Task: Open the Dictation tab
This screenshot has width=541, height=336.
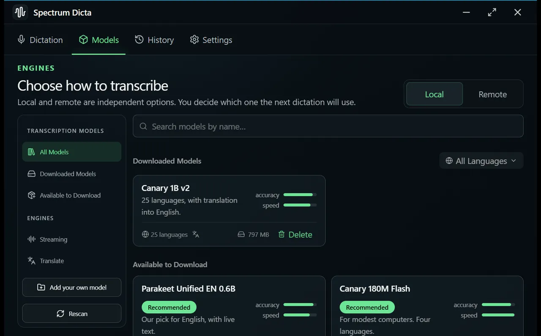Action: (x=40, y=40)
